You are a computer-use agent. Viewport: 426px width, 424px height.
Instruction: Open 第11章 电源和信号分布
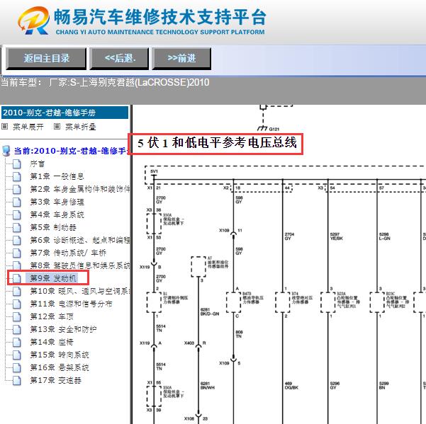(71, 304)
